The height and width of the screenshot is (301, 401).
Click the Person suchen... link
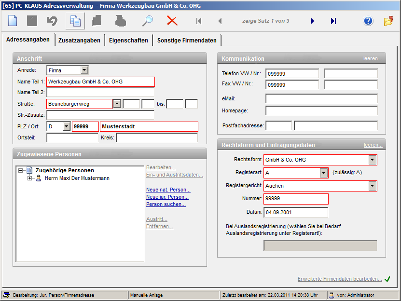[166, 204]
